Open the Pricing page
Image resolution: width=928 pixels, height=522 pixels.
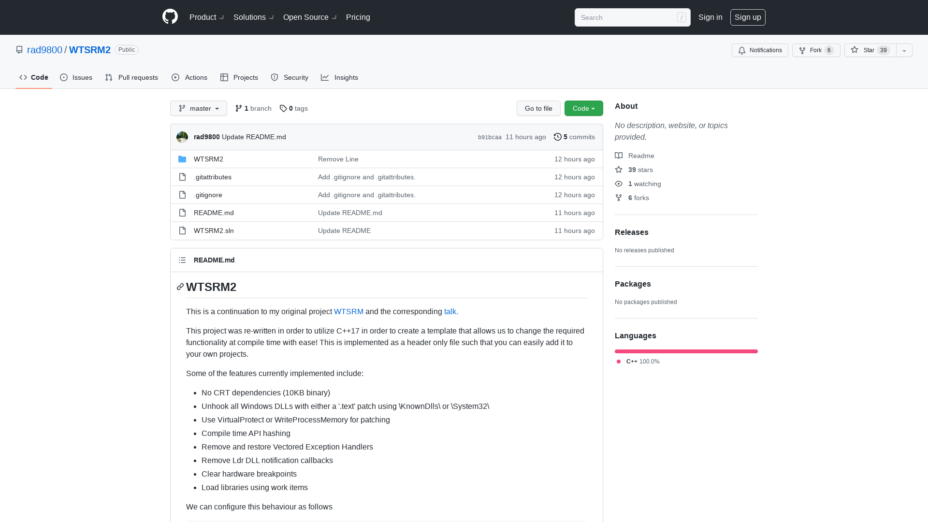point(358,17)
